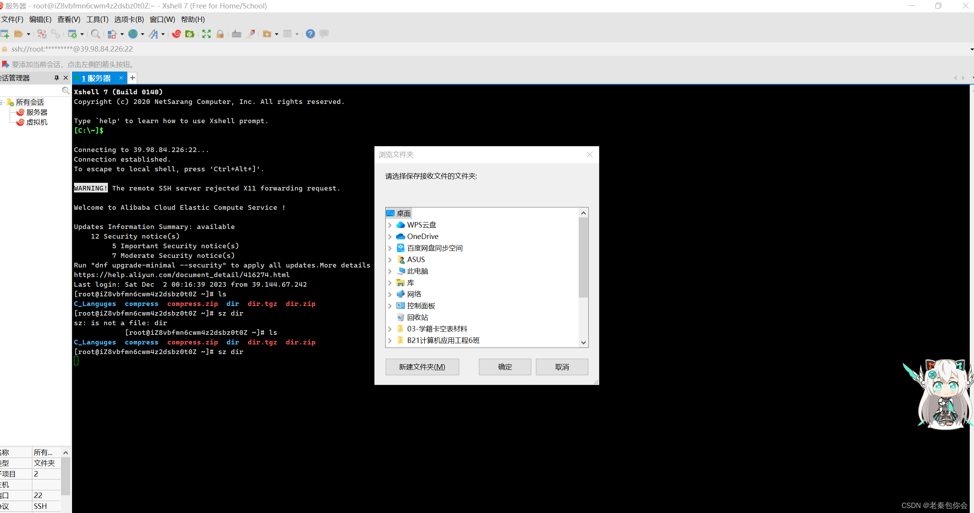Click the green Xftp file transfer icon

[190, 34]
